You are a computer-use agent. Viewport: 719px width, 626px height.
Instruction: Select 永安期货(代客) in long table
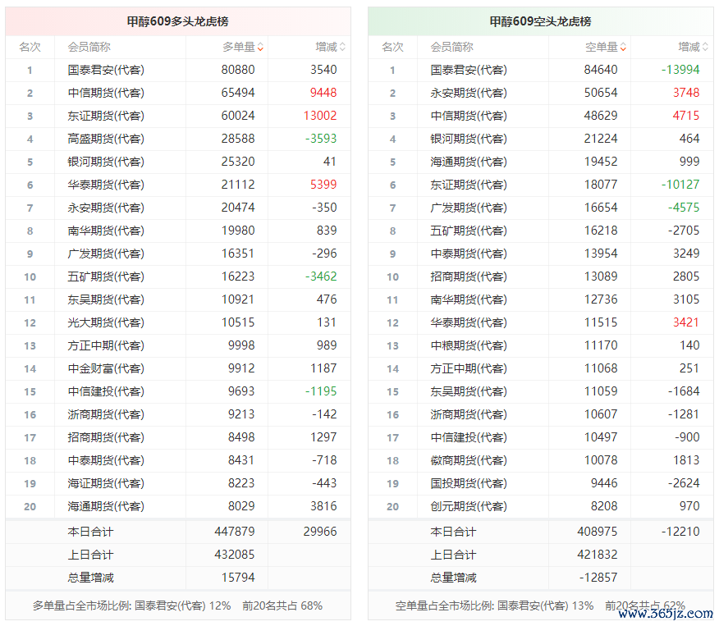(x=106, y=208)
